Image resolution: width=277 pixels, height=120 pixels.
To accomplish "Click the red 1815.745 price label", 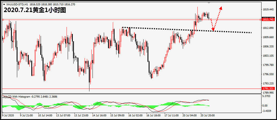I will (268, 19).
